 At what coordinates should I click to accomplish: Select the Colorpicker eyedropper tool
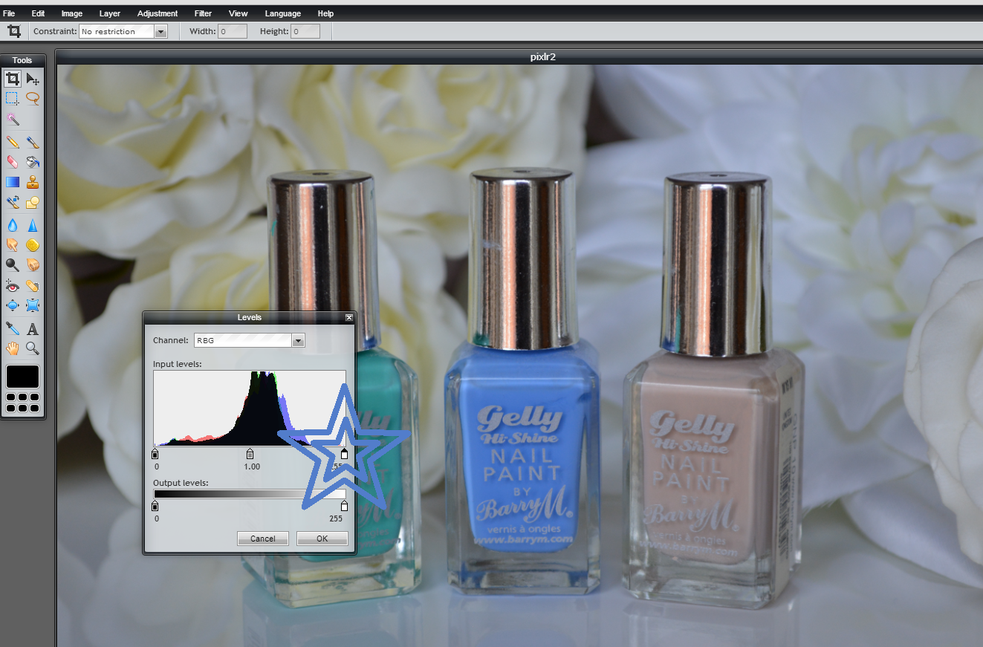point(13,328)
